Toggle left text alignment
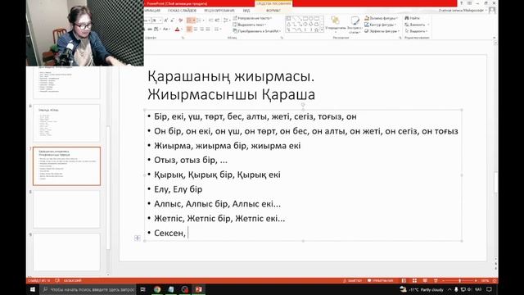Viewport: 524px width, 295px height. (x=189, y=29)
